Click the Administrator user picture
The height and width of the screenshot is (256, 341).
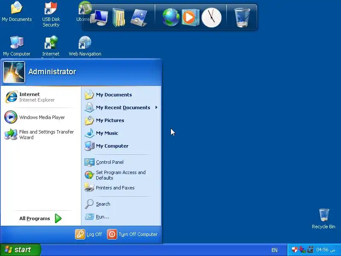tap(14, 72)
